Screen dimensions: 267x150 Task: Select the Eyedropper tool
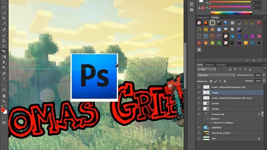(x=4, y=24)
